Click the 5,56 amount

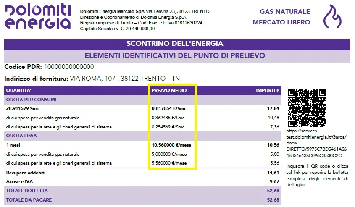(x=275, y=163)
